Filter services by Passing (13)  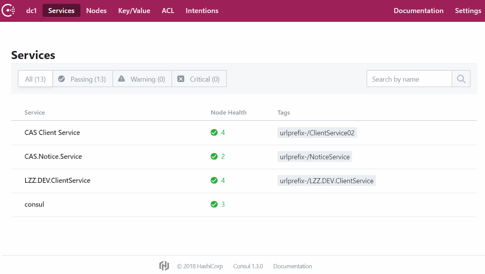pos(82,79)
